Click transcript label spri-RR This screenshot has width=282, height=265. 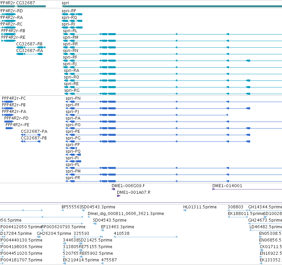[x=70, y=44]
